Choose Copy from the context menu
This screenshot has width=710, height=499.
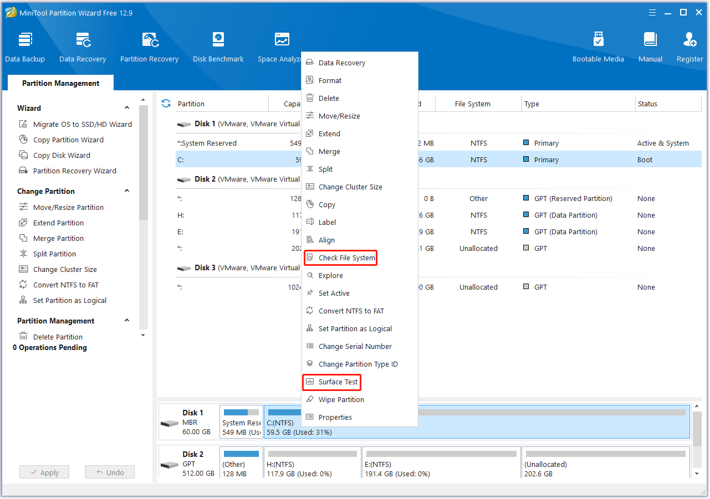click(x=359, y=205)
